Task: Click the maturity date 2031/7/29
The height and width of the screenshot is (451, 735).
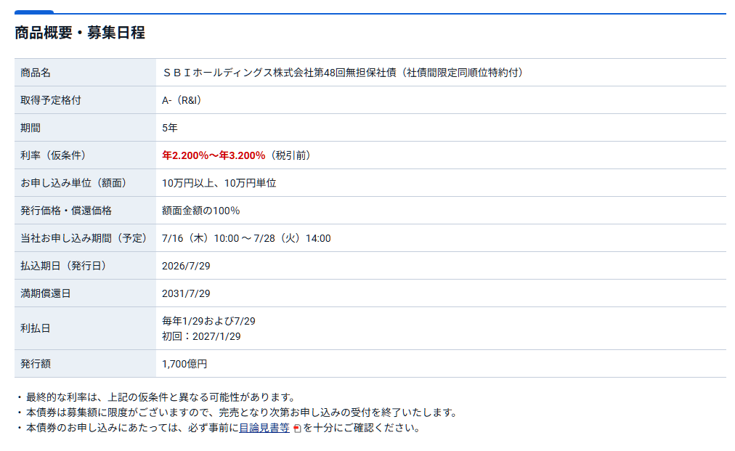Action: [x=186, y=293]
